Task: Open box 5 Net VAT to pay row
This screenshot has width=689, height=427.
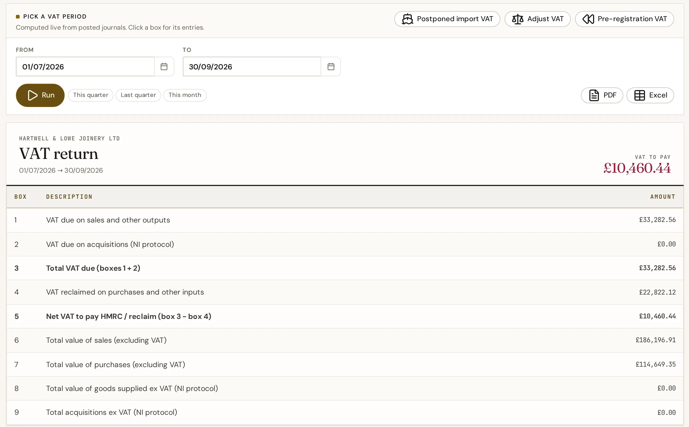Action: [345, 316]
